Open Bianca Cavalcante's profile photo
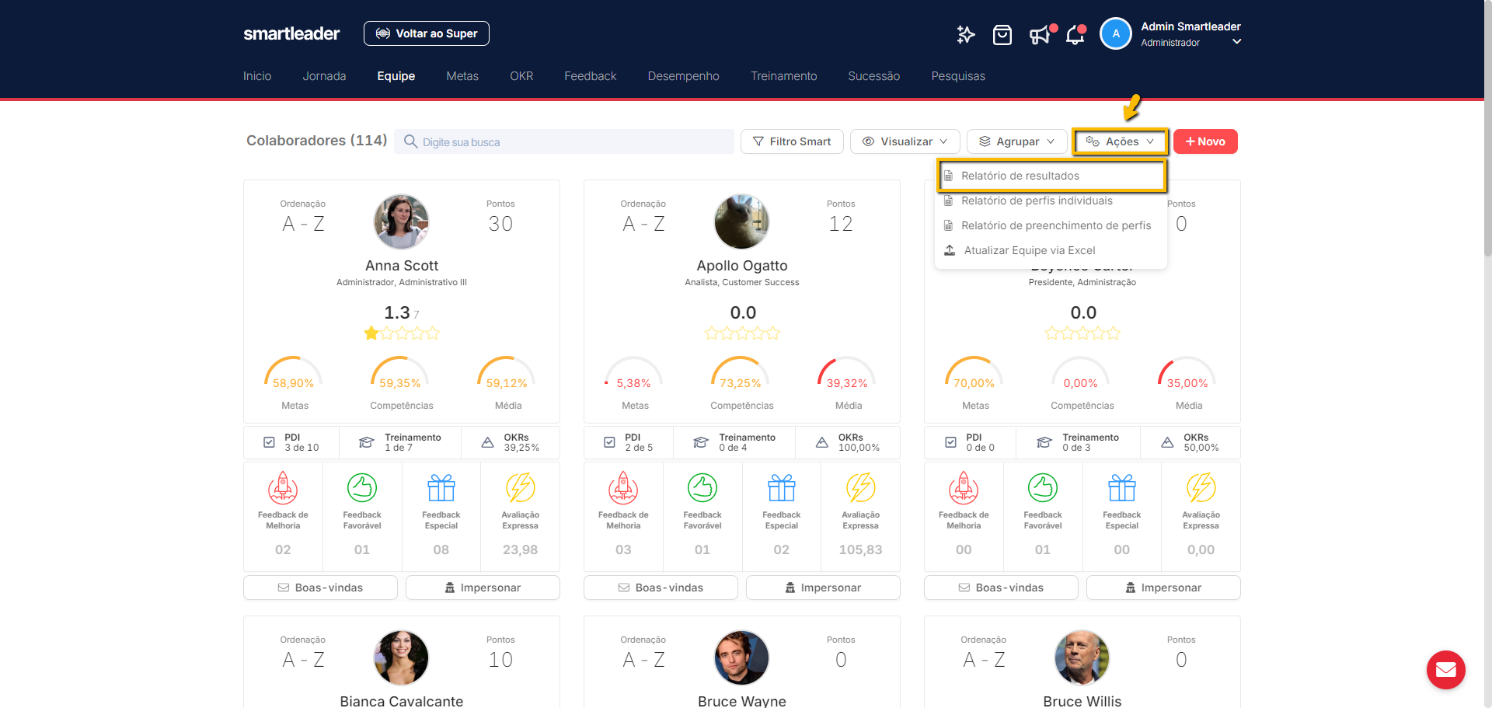This screenshot has height=708, width=1492. click(x=402, y=657)
